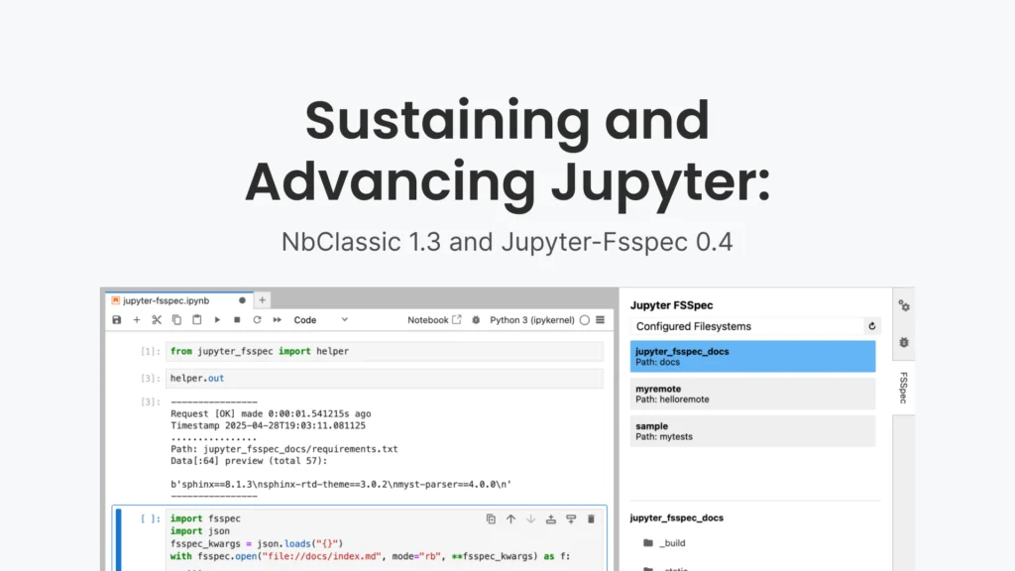The width and height of the screenshot is (1015, 571).
Task: Cut the selected cell with scissors icon
Action: 157,320
